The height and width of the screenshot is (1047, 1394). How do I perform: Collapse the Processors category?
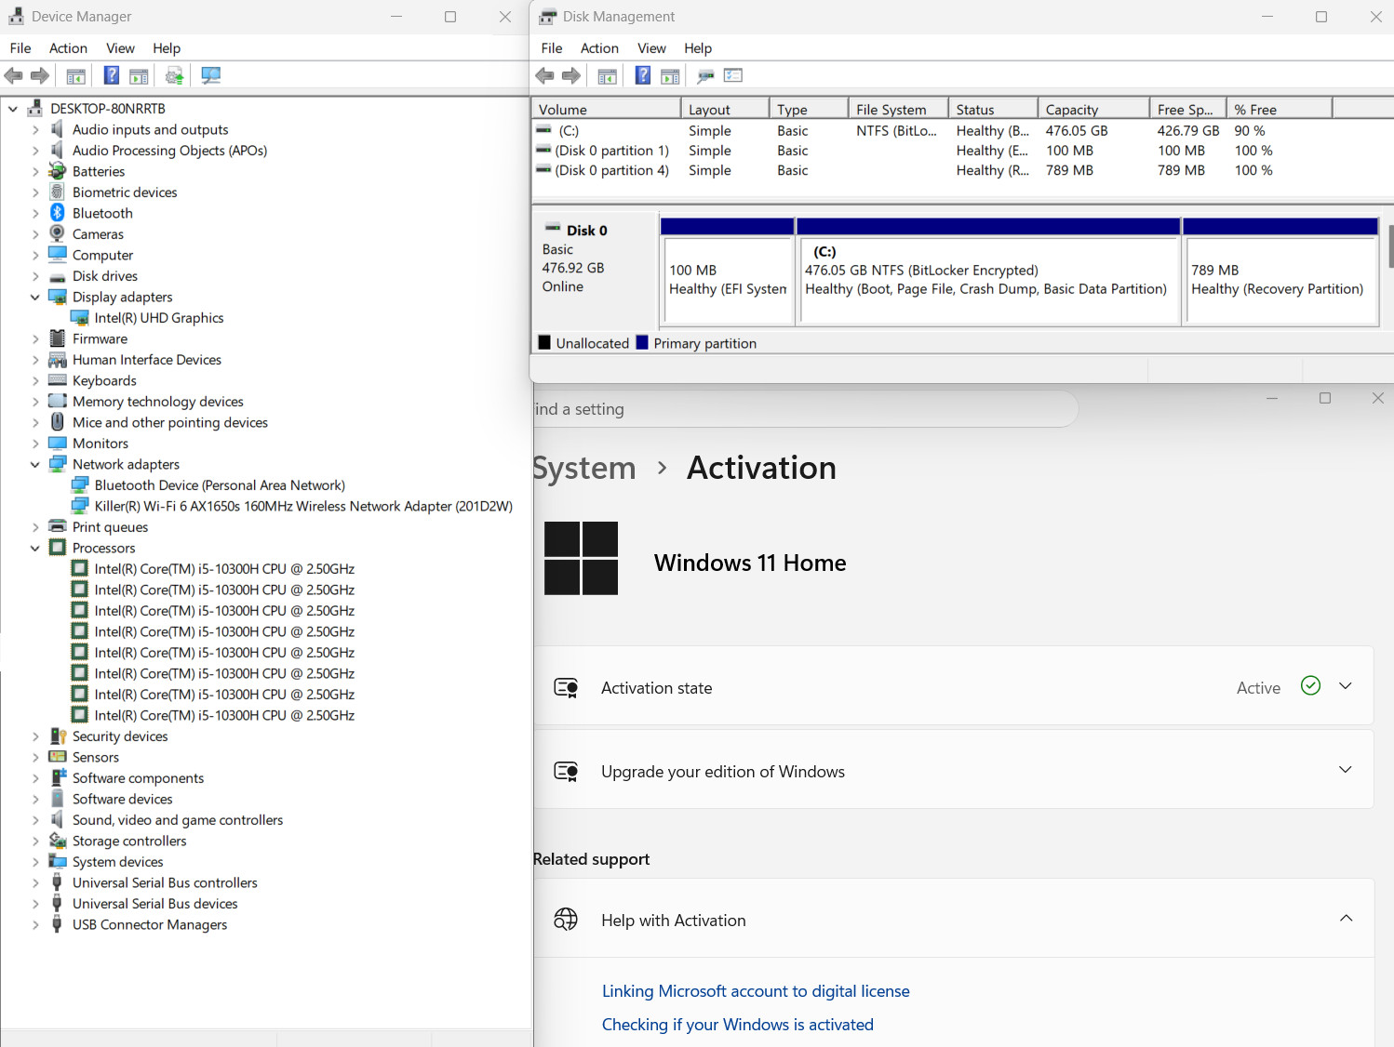click(x=35, y=548)
